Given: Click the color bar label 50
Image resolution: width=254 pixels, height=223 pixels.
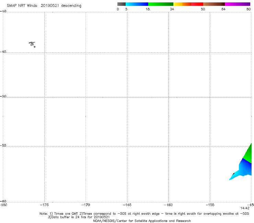Looking at the screenshot, I should [203, 9].
